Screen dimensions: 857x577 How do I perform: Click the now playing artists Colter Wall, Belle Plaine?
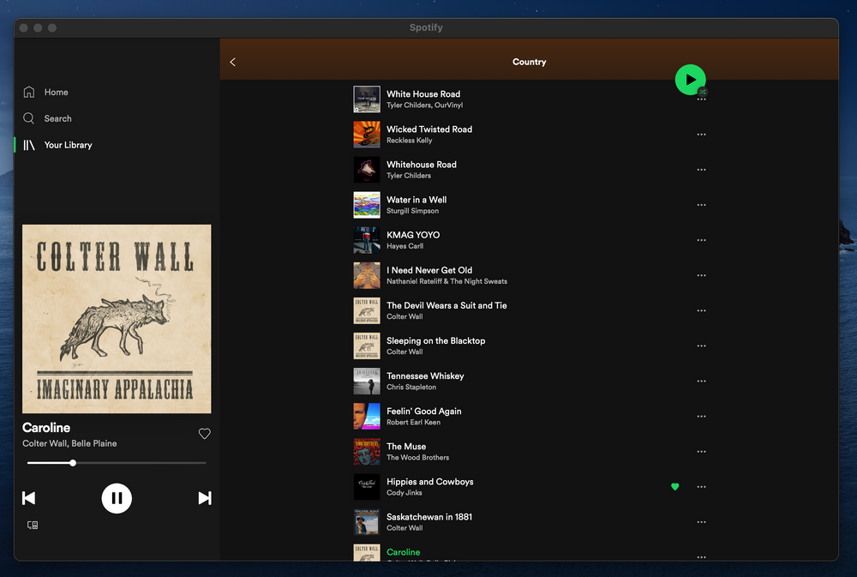click(69, 443)
